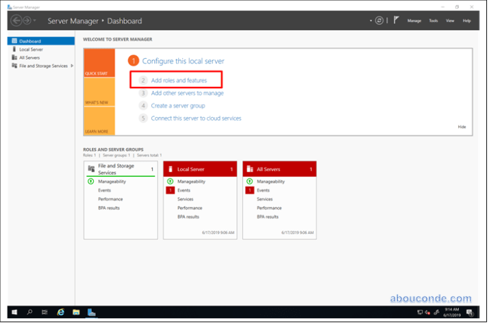Open the What's New orange tab
This screenshot has width=489, height=323.
(99, 103)
